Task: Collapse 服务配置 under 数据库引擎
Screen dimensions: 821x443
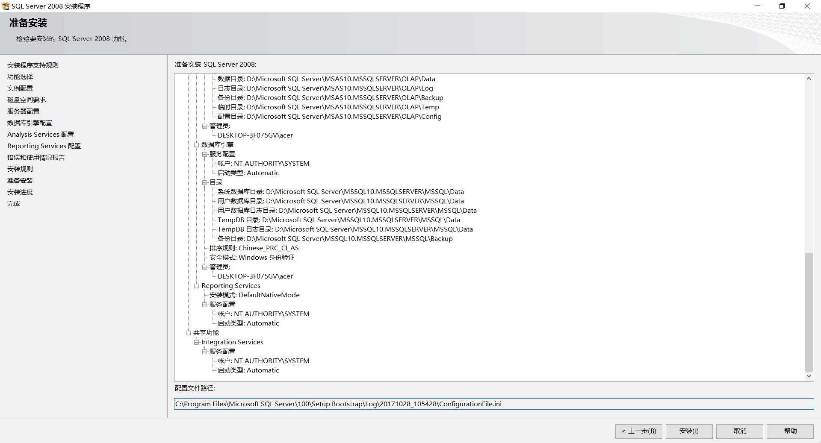Action: (205, 154)
